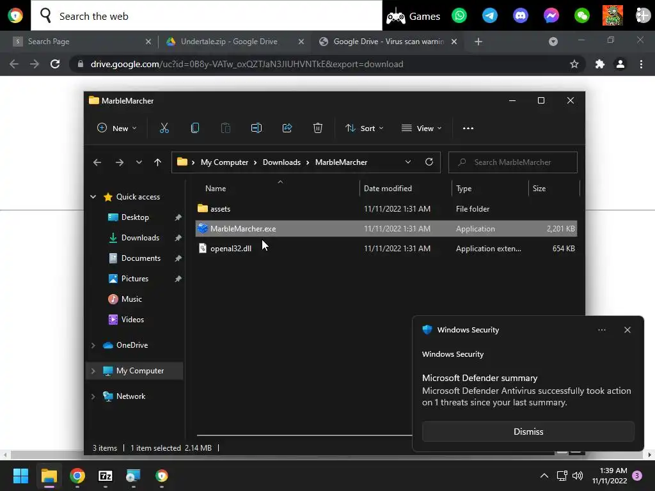Screen dimensions: 655x491
Task: Expand the address bar history dropdown
Action: pos(408,162)
